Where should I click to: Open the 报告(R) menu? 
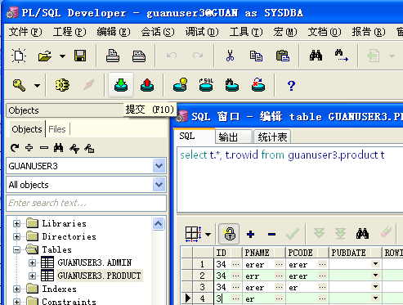369,32
